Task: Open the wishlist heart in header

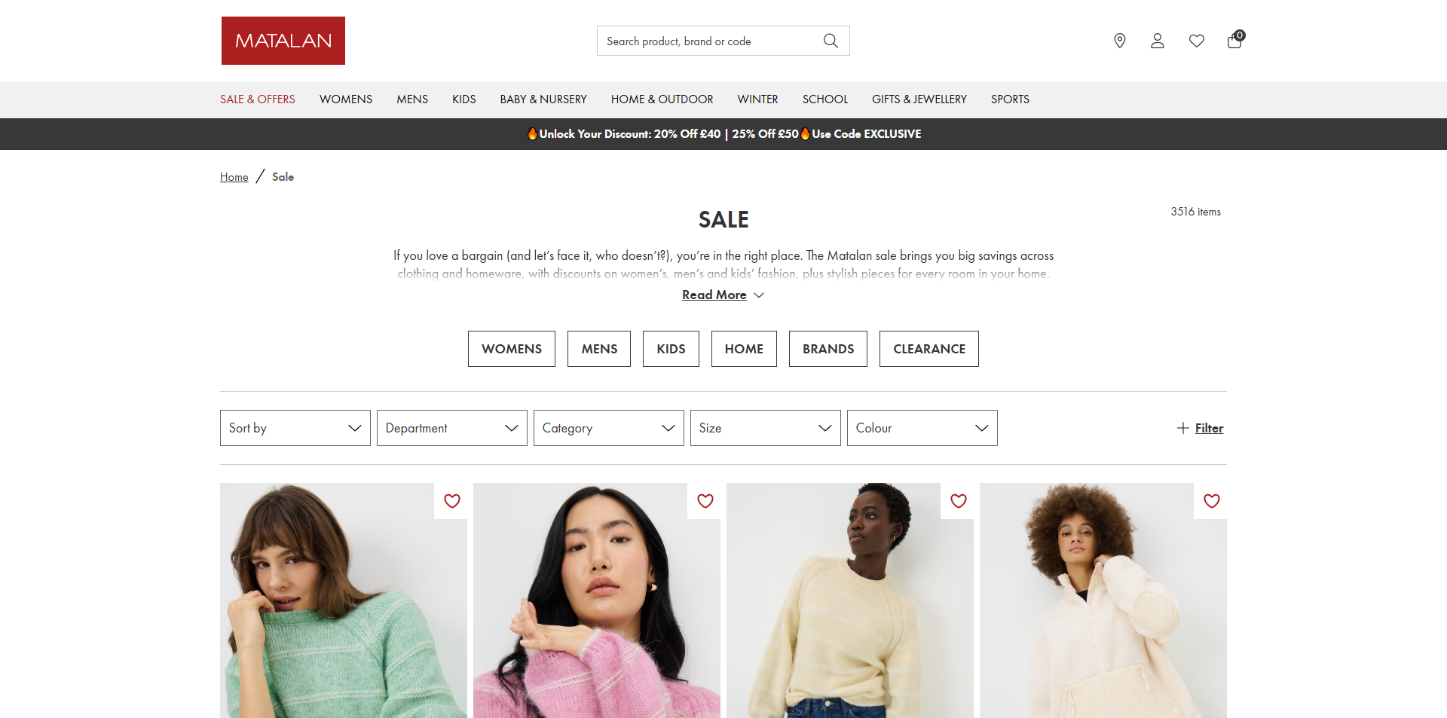Action: [1197, 41]
